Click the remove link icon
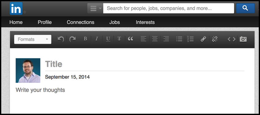Viewport: 260px width, 115px height. [x=215, y=39]
